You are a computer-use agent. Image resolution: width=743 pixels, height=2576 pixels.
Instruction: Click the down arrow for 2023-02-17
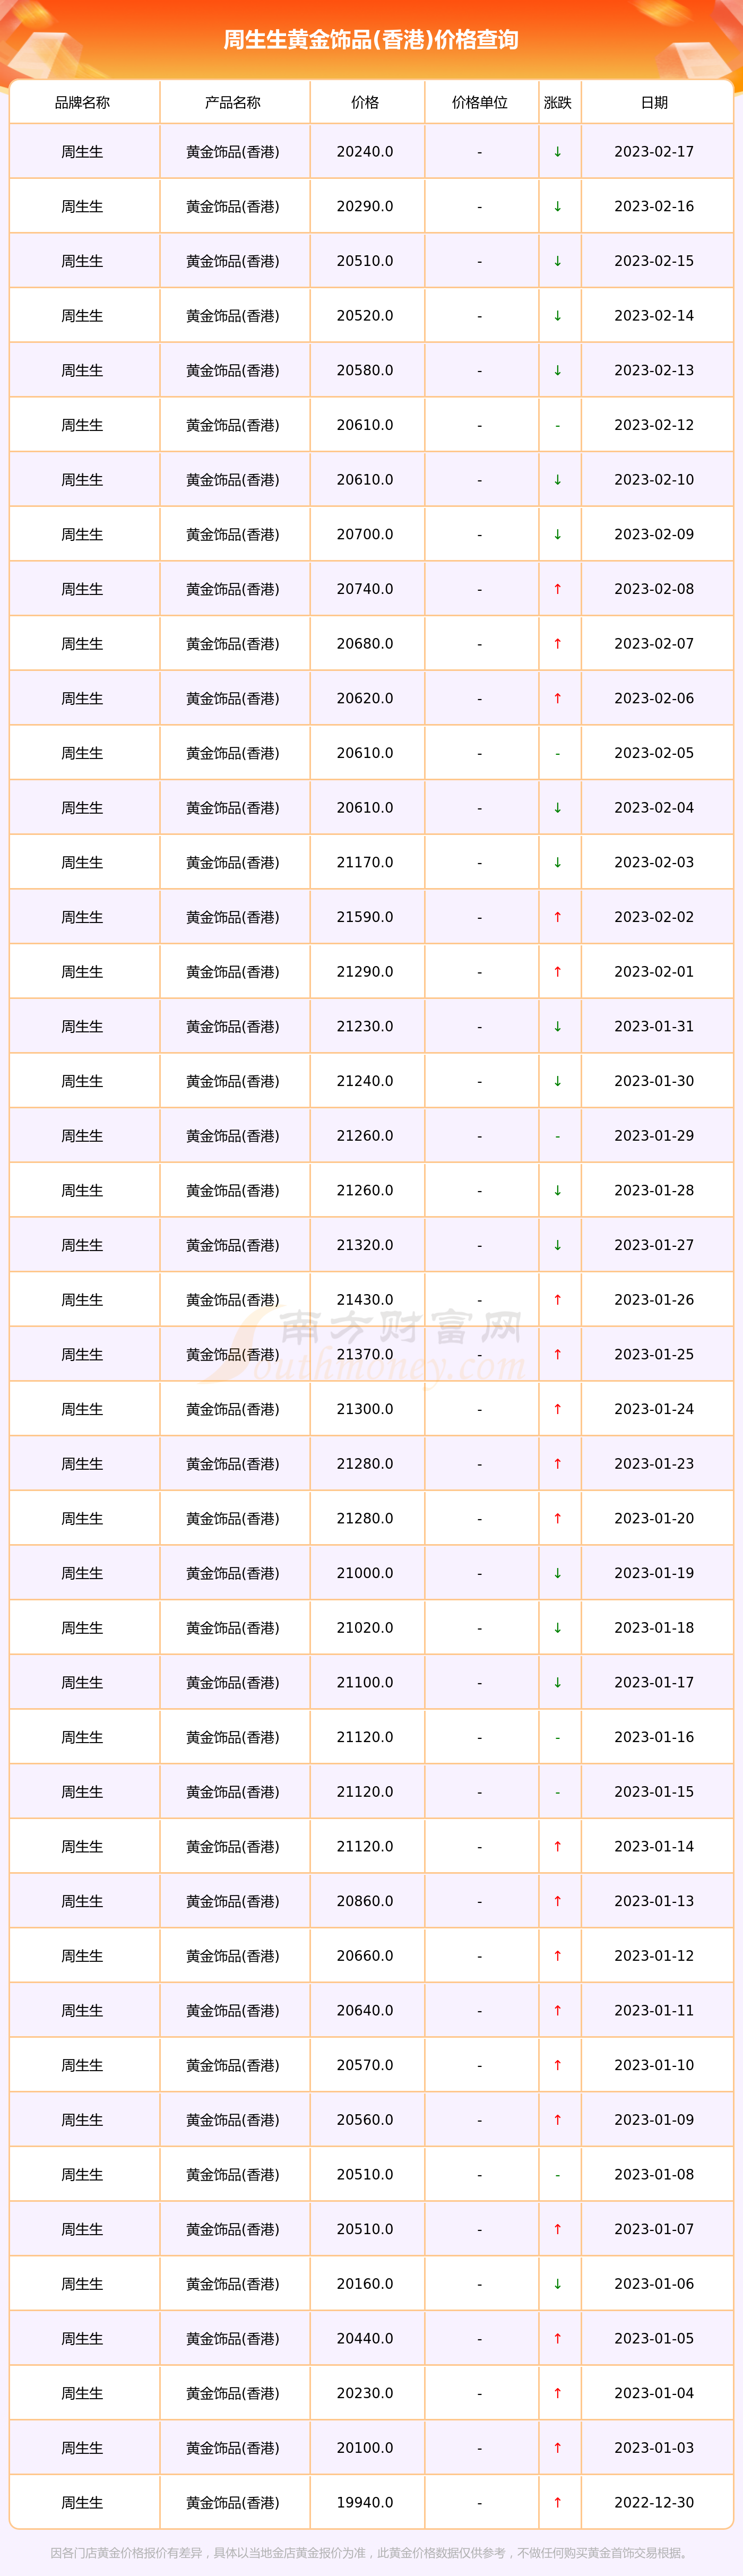(x=557, y=152)
